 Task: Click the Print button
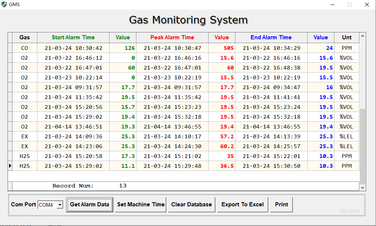pyautogui.click(x=282, y=204)
